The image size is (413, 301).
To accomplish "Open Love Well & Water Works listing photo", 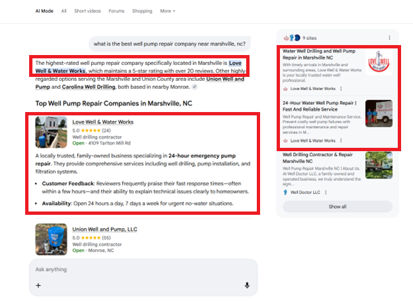I will click(x=51, y=132).
